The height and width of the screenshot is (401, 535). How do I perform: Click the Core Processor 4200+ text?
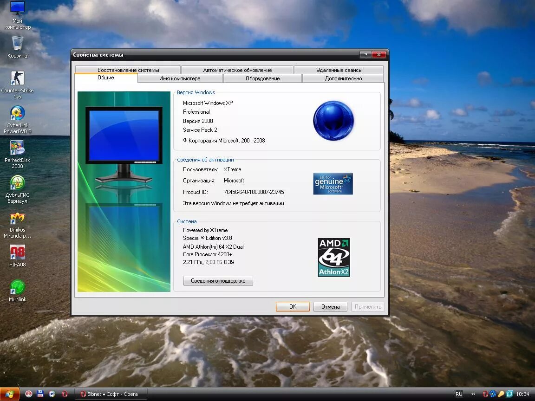pyautogui.click(x=208, y=254)
